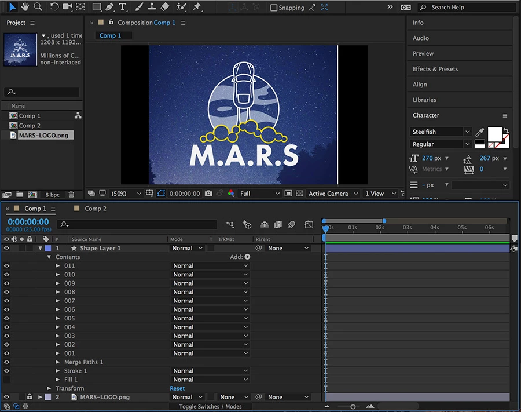Viewport: 521px width, 412px height.
Task: Enable motion blur icon in timeline
Action: pyautogui.click(x=291, y=225)
